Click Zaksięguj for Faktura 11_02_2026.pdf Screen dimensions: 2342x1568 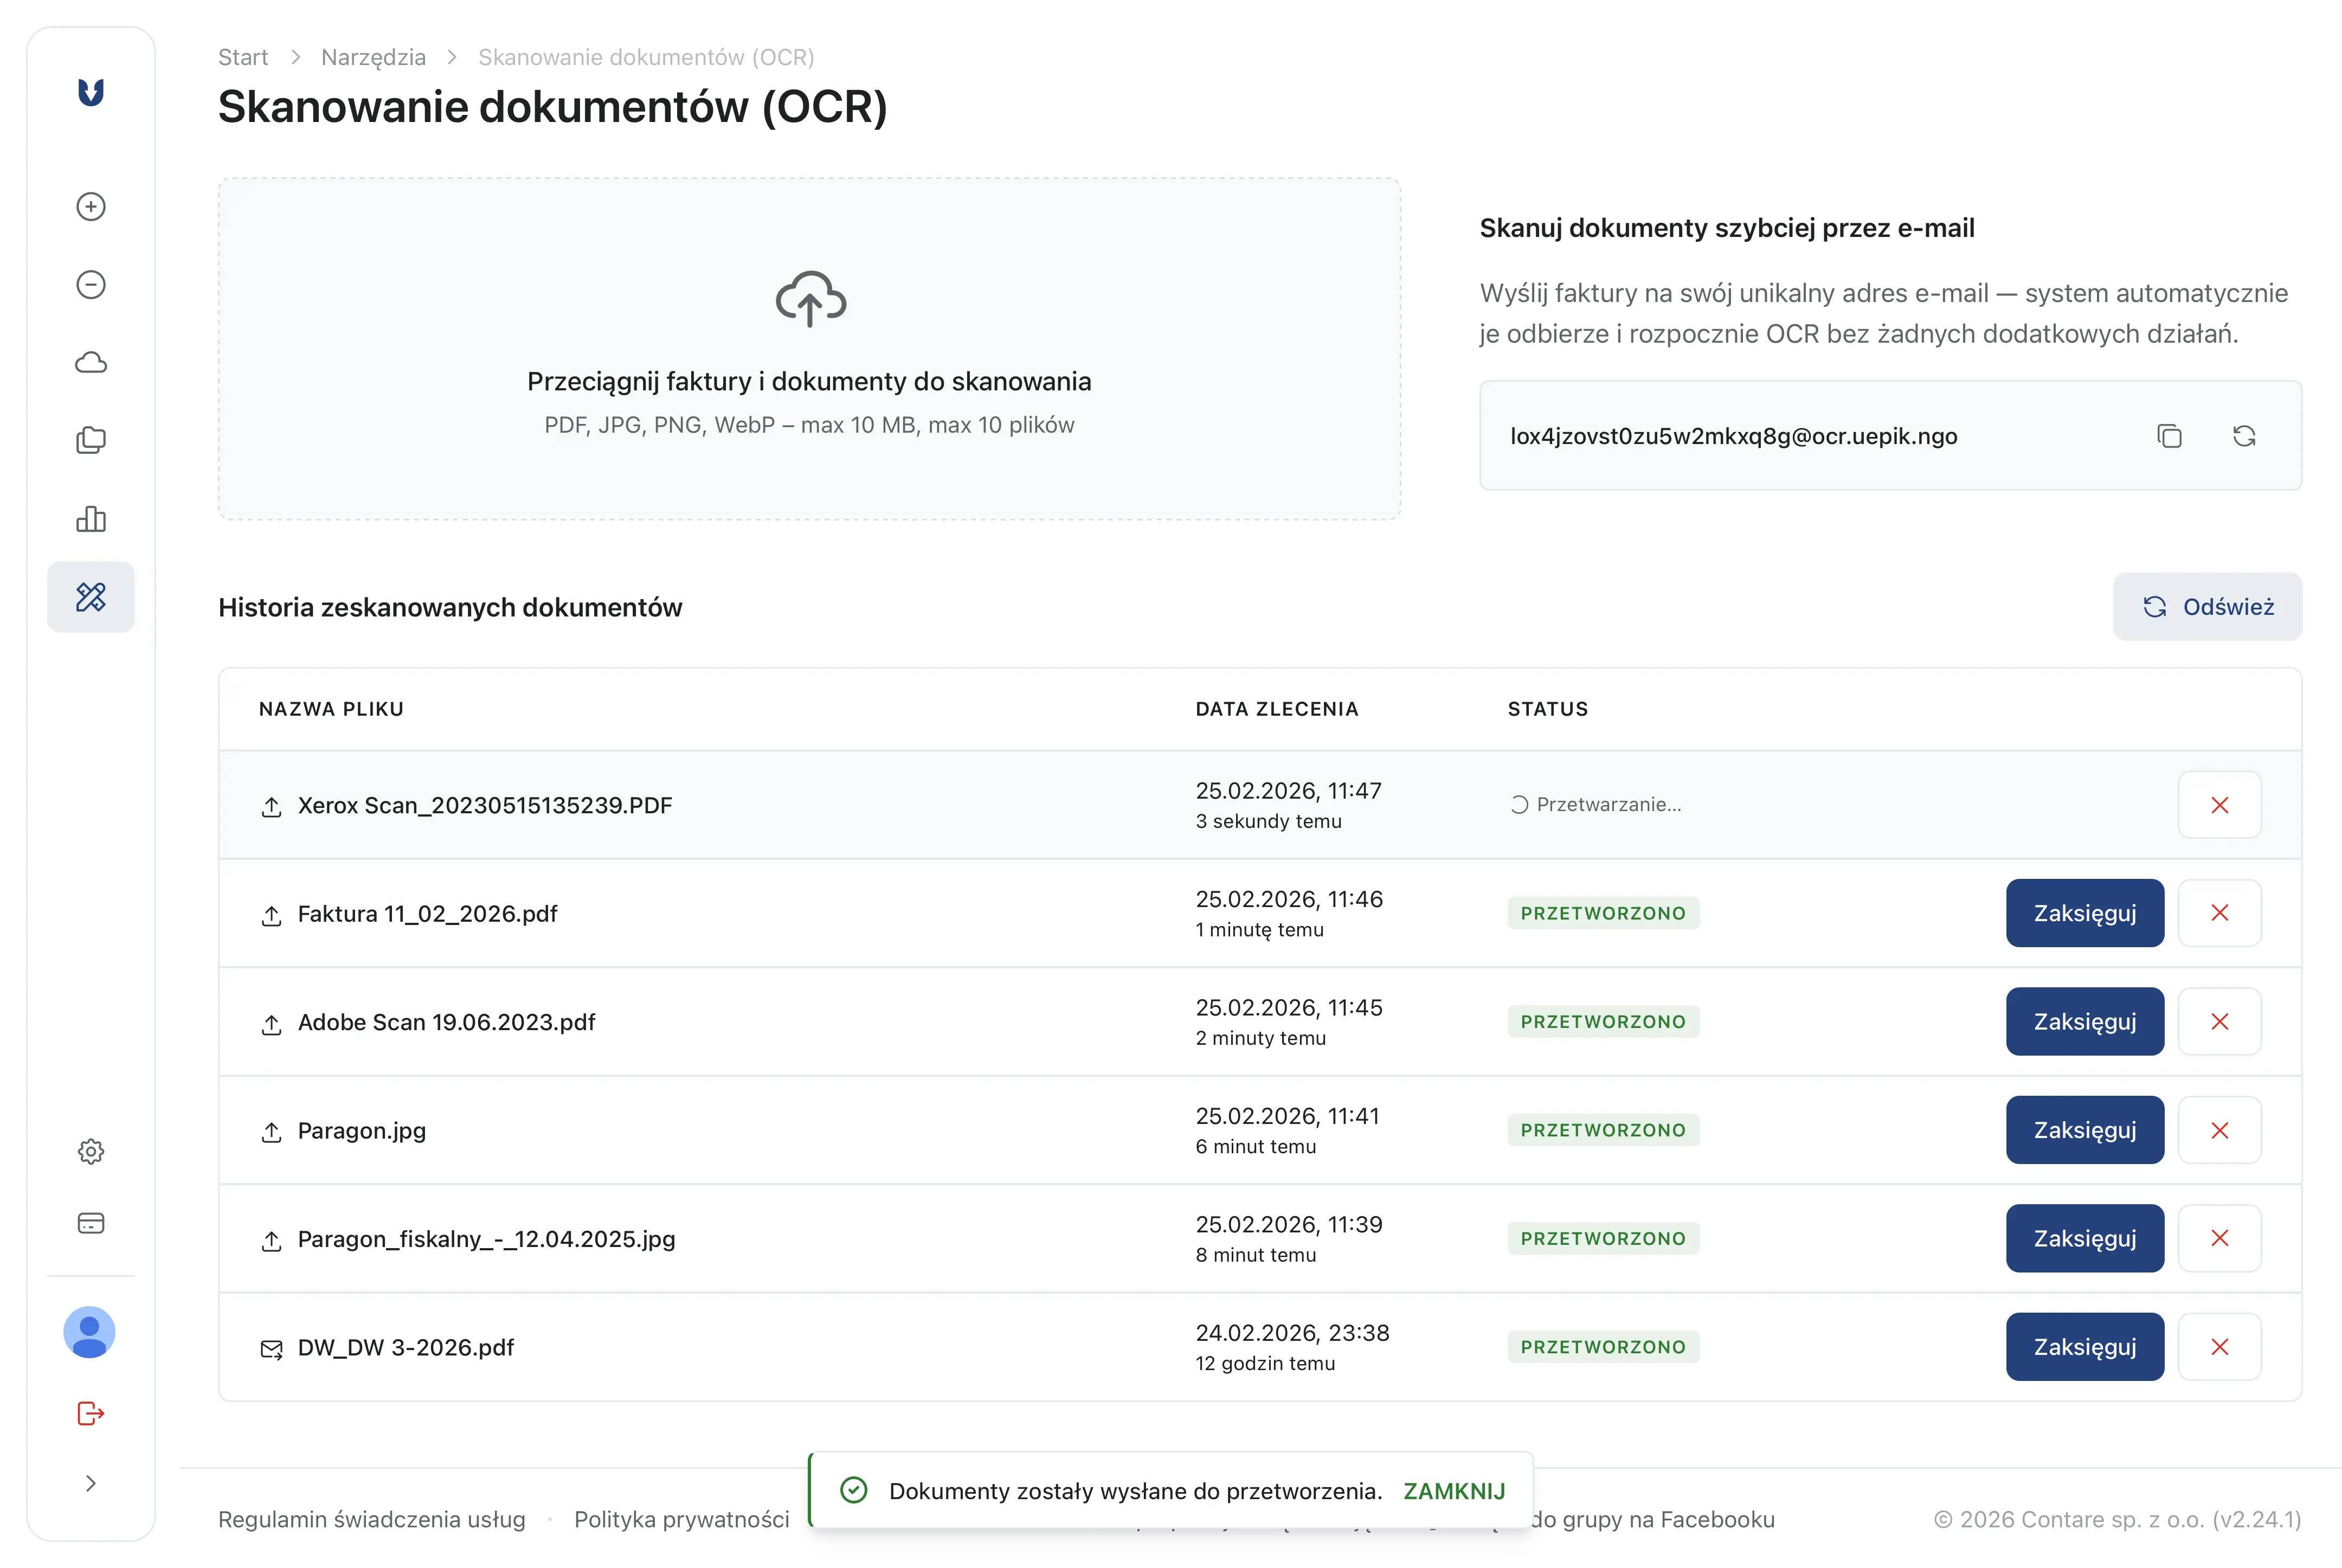pos(2085,912)
